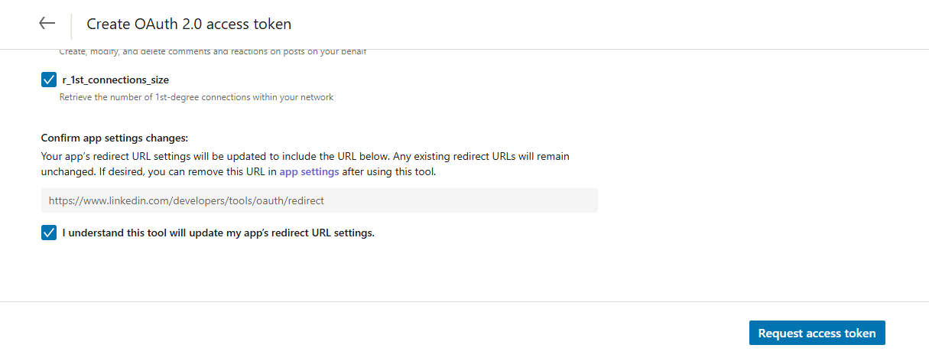Image resolution: width=929 pixels, height=358 pixels.
Task: Click the 'I understand this tool' label
Action: pyautogui.click(x=218, y=233)
